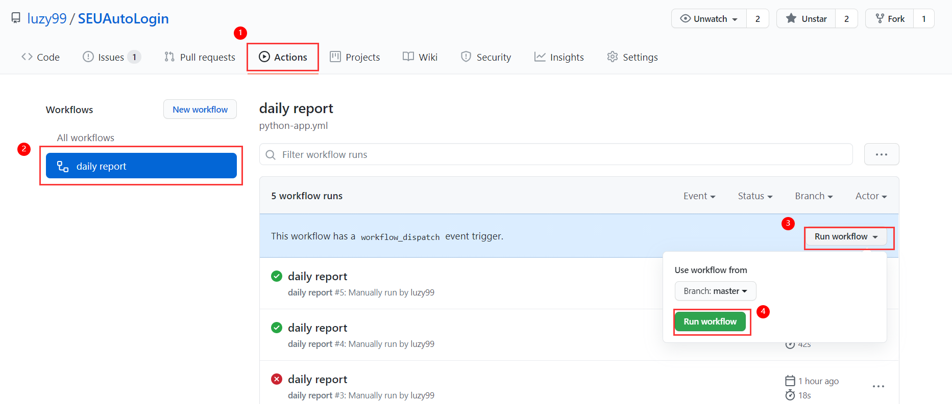952x404 pixels.
Task: Open the SEUAutoLogin repository link
Action: point(123,18)
